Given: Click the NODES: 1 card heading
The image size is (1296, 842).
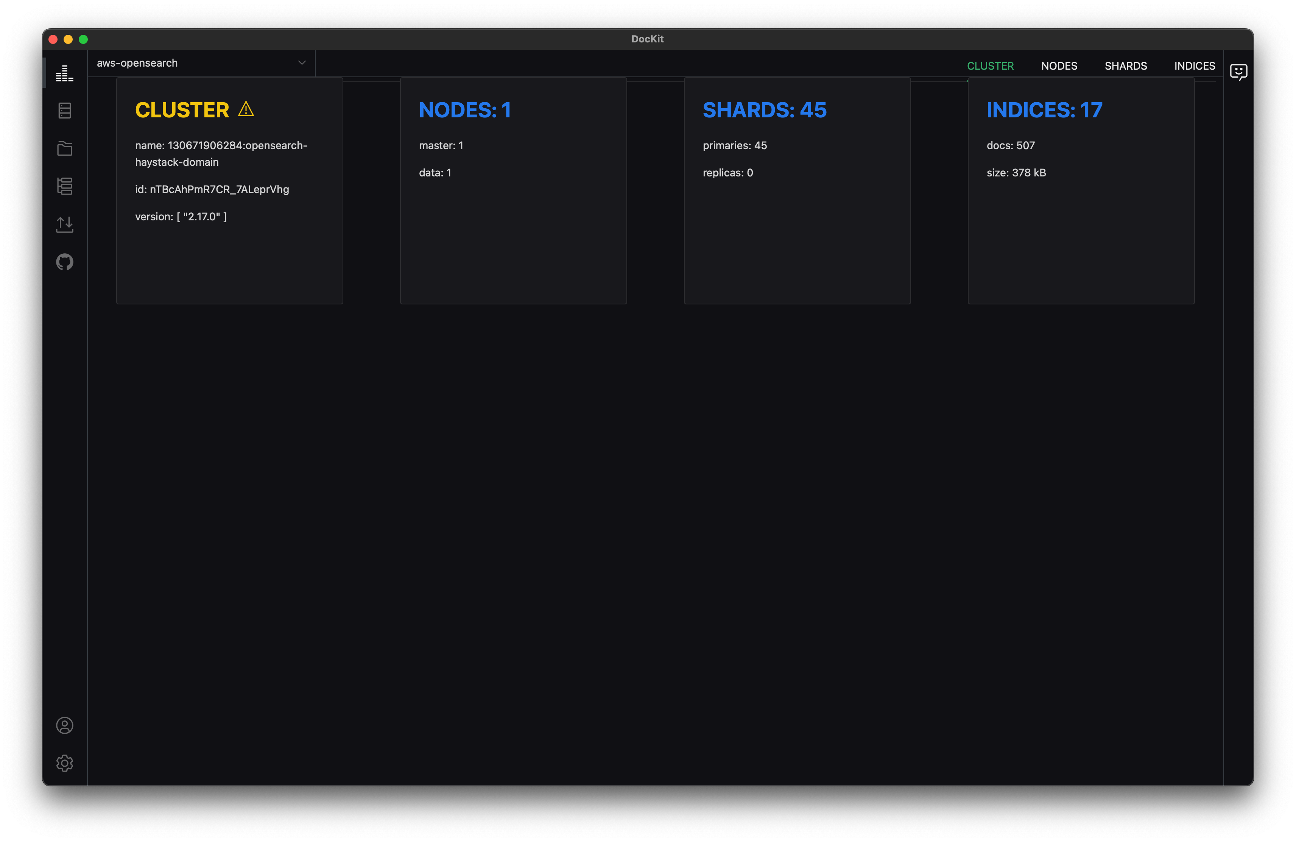Looking at the screenshot, I should point(464,110).
